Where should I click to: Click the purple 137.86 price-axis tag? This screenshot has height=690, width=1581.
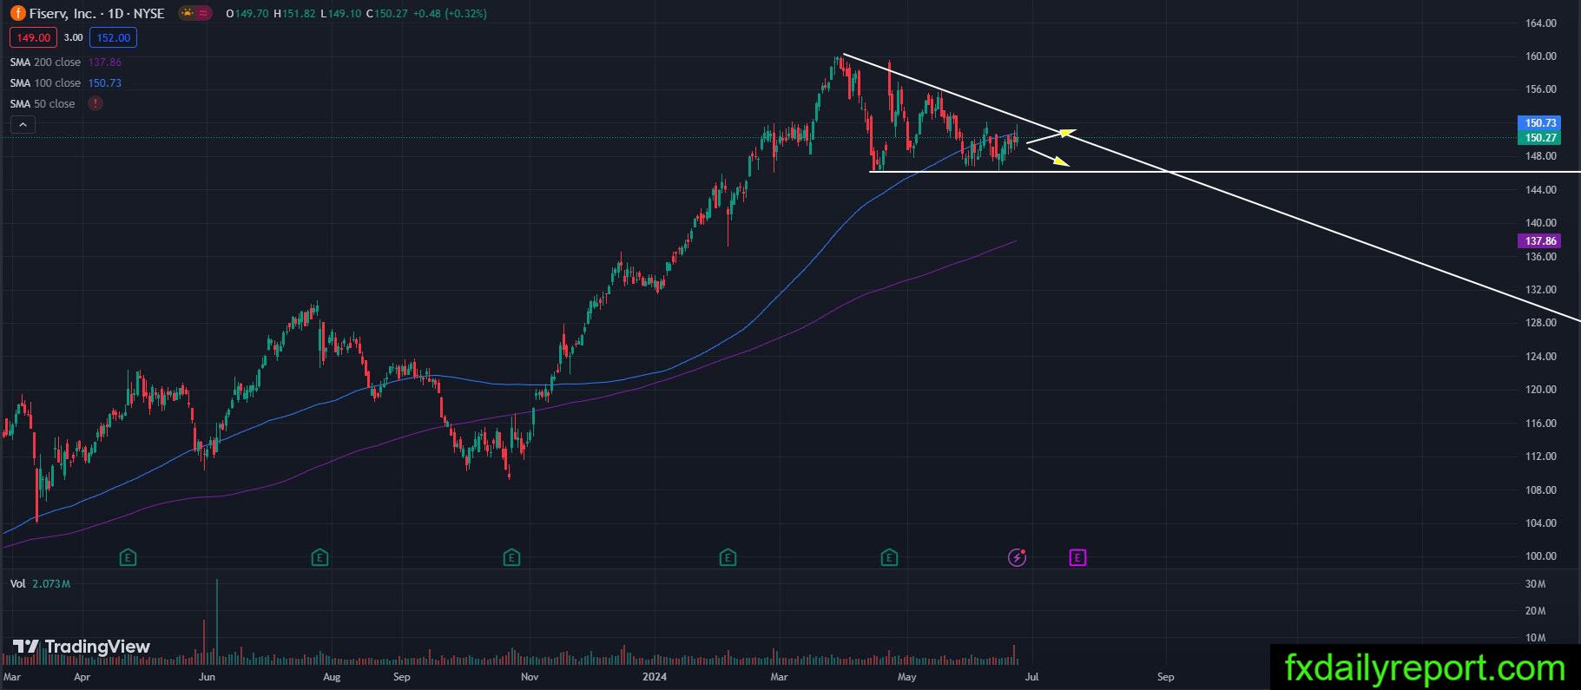pyautogui.click(x=1540, y=241)
